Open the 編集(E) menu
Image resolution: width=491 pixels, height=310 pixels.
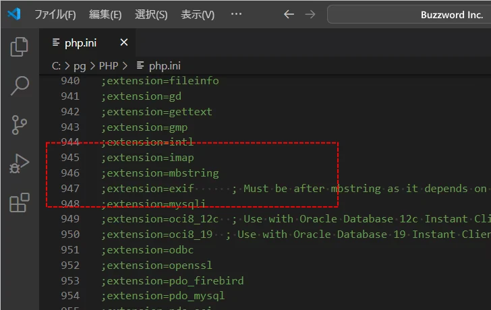tap(105, 14)
